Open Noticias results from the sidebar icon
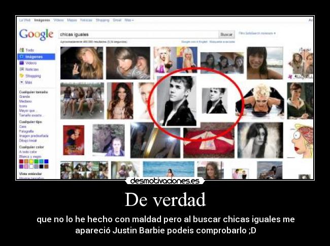330x246 pixels. point(21,69)
